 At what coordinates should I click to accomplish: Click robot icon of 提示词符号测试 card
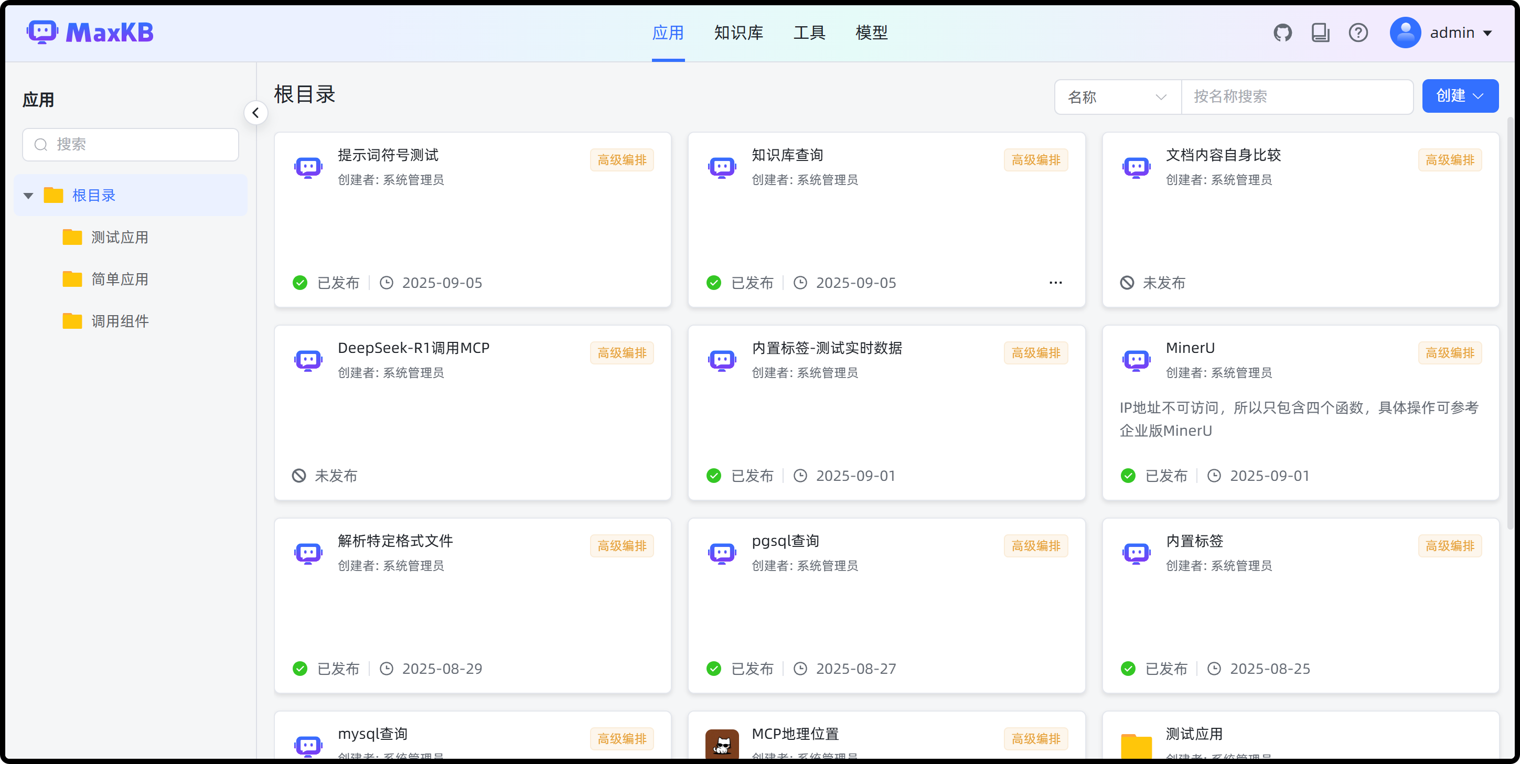point(308,168)
